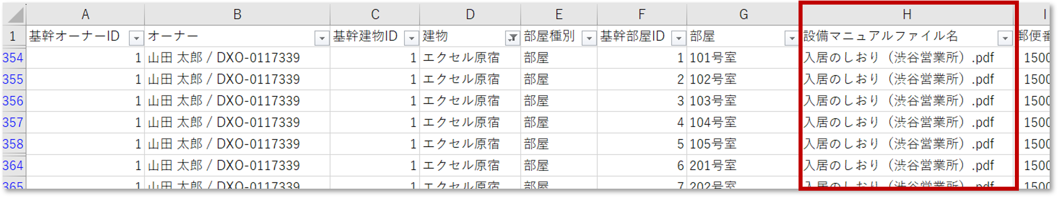Select column G header
The image size is (1058, 197).
(x=743, y=15)
